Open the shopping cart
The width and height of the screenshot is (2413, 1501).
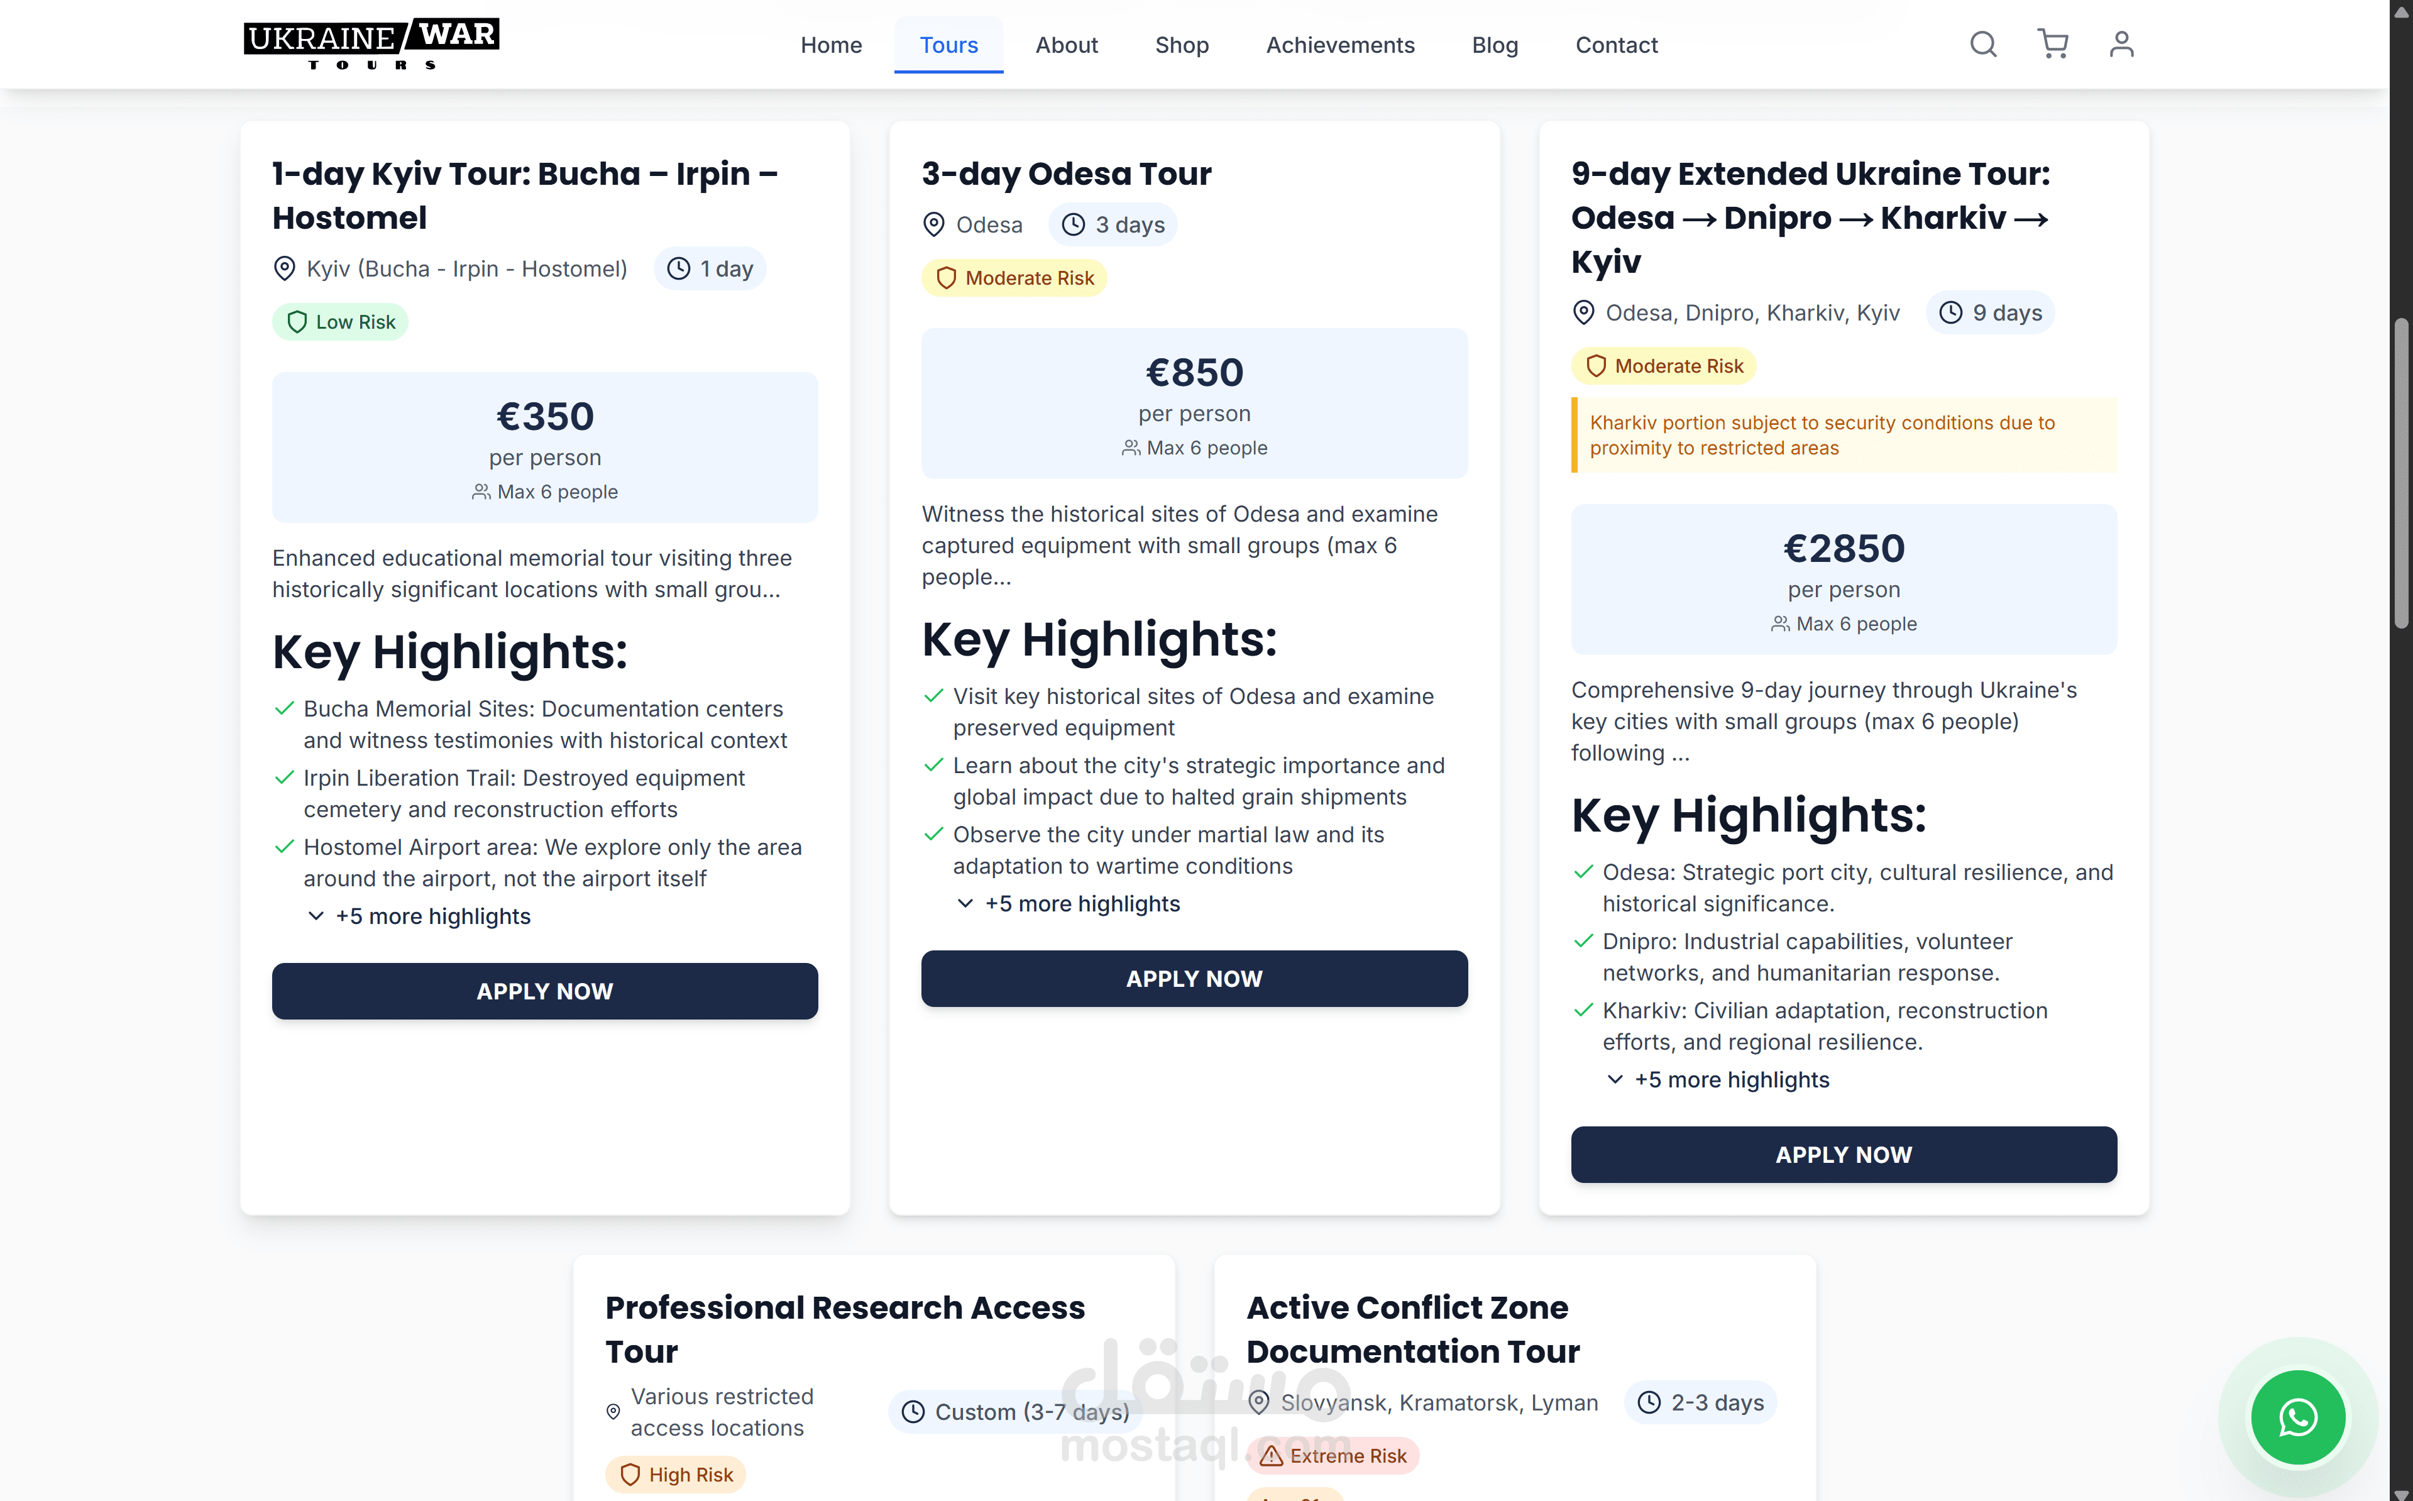click(x=2052, y=45)
